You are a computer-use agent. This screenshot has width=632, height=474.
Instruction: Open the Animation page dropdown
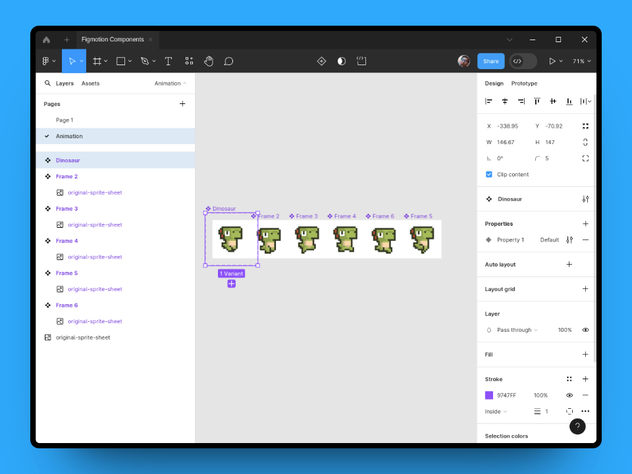pos(170,83)
